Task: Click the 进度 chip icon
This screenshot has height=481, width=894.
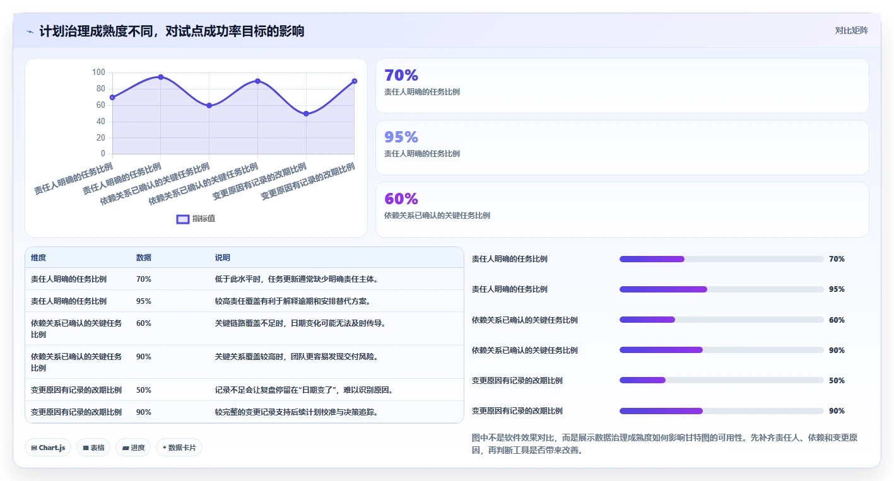Action: [126, 448]
